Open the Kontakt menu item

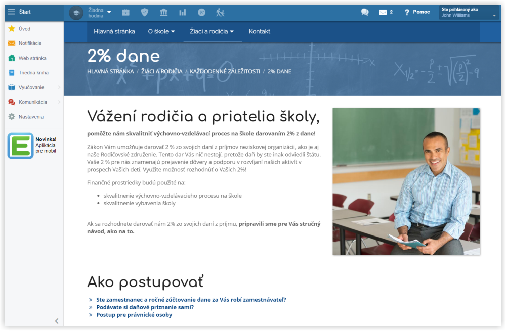click(260, 32)
